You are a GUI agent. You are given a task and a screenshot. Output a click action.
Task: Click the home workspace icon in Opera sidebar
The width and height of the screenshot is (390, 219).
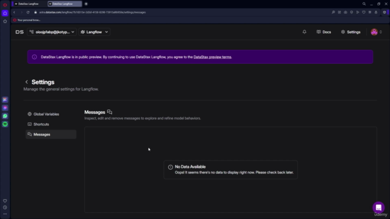pyautogui.click(x=5, y=13)
